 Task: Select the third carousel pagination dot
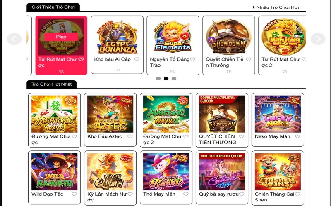[174, 78]
